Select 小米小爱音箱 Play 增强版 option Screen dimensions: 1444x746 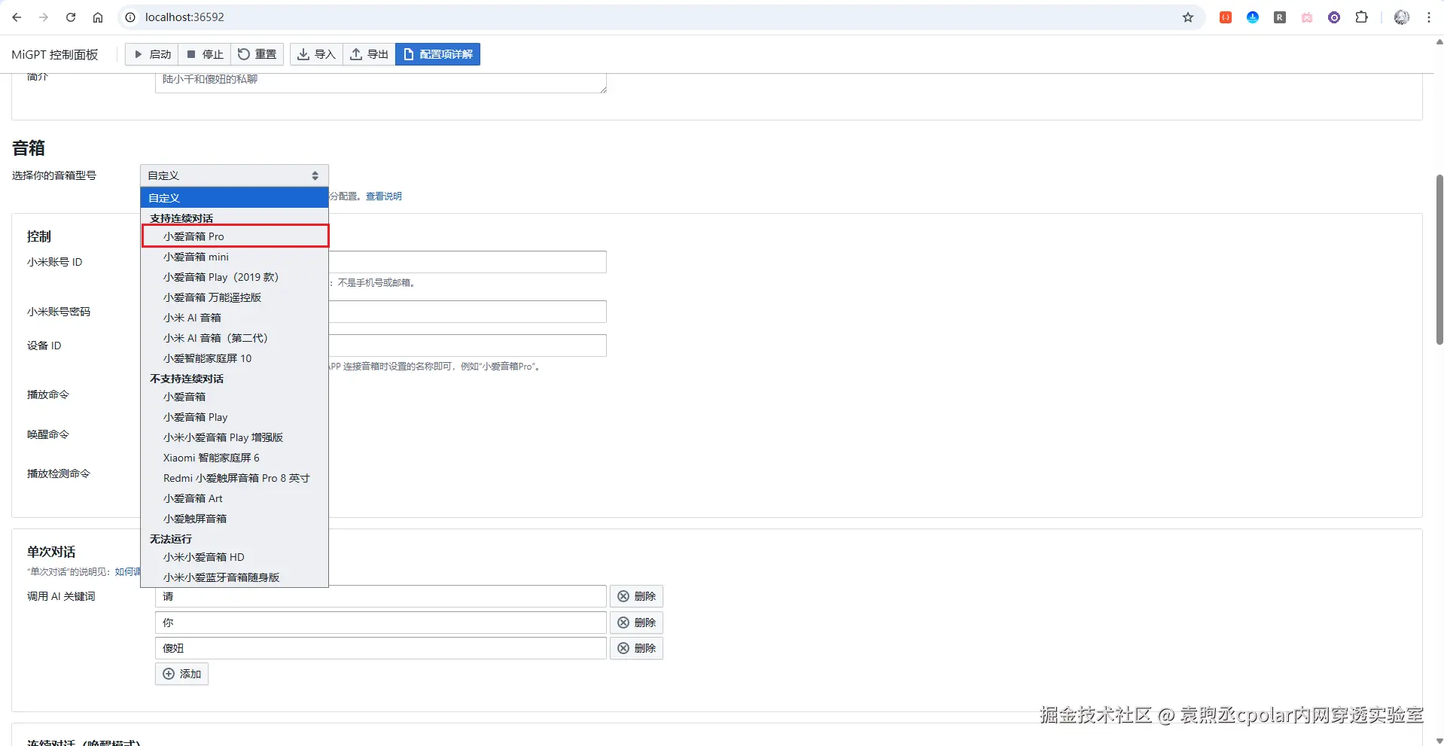pyautogui.click(x=234, y=437)
